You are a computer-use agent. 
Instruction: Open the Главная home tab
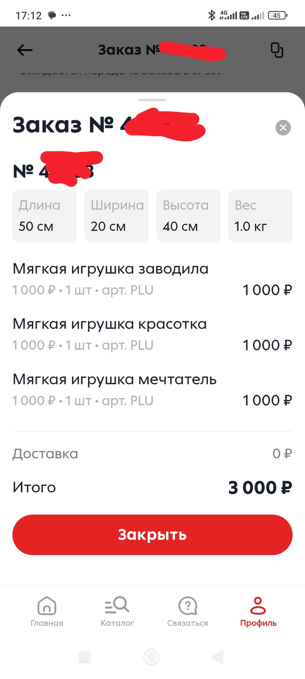47,611
